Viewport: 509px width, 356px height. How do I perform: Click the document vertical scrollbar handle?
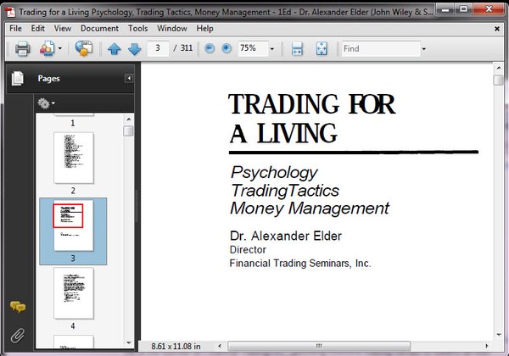(x=499, y=80)
